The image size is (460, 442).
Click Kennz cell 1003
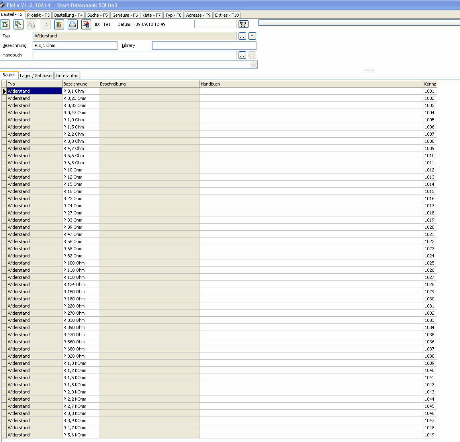[430, 105]
